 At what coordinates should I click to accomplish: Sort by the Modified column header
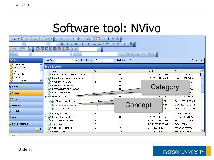(x=187, y=71)
